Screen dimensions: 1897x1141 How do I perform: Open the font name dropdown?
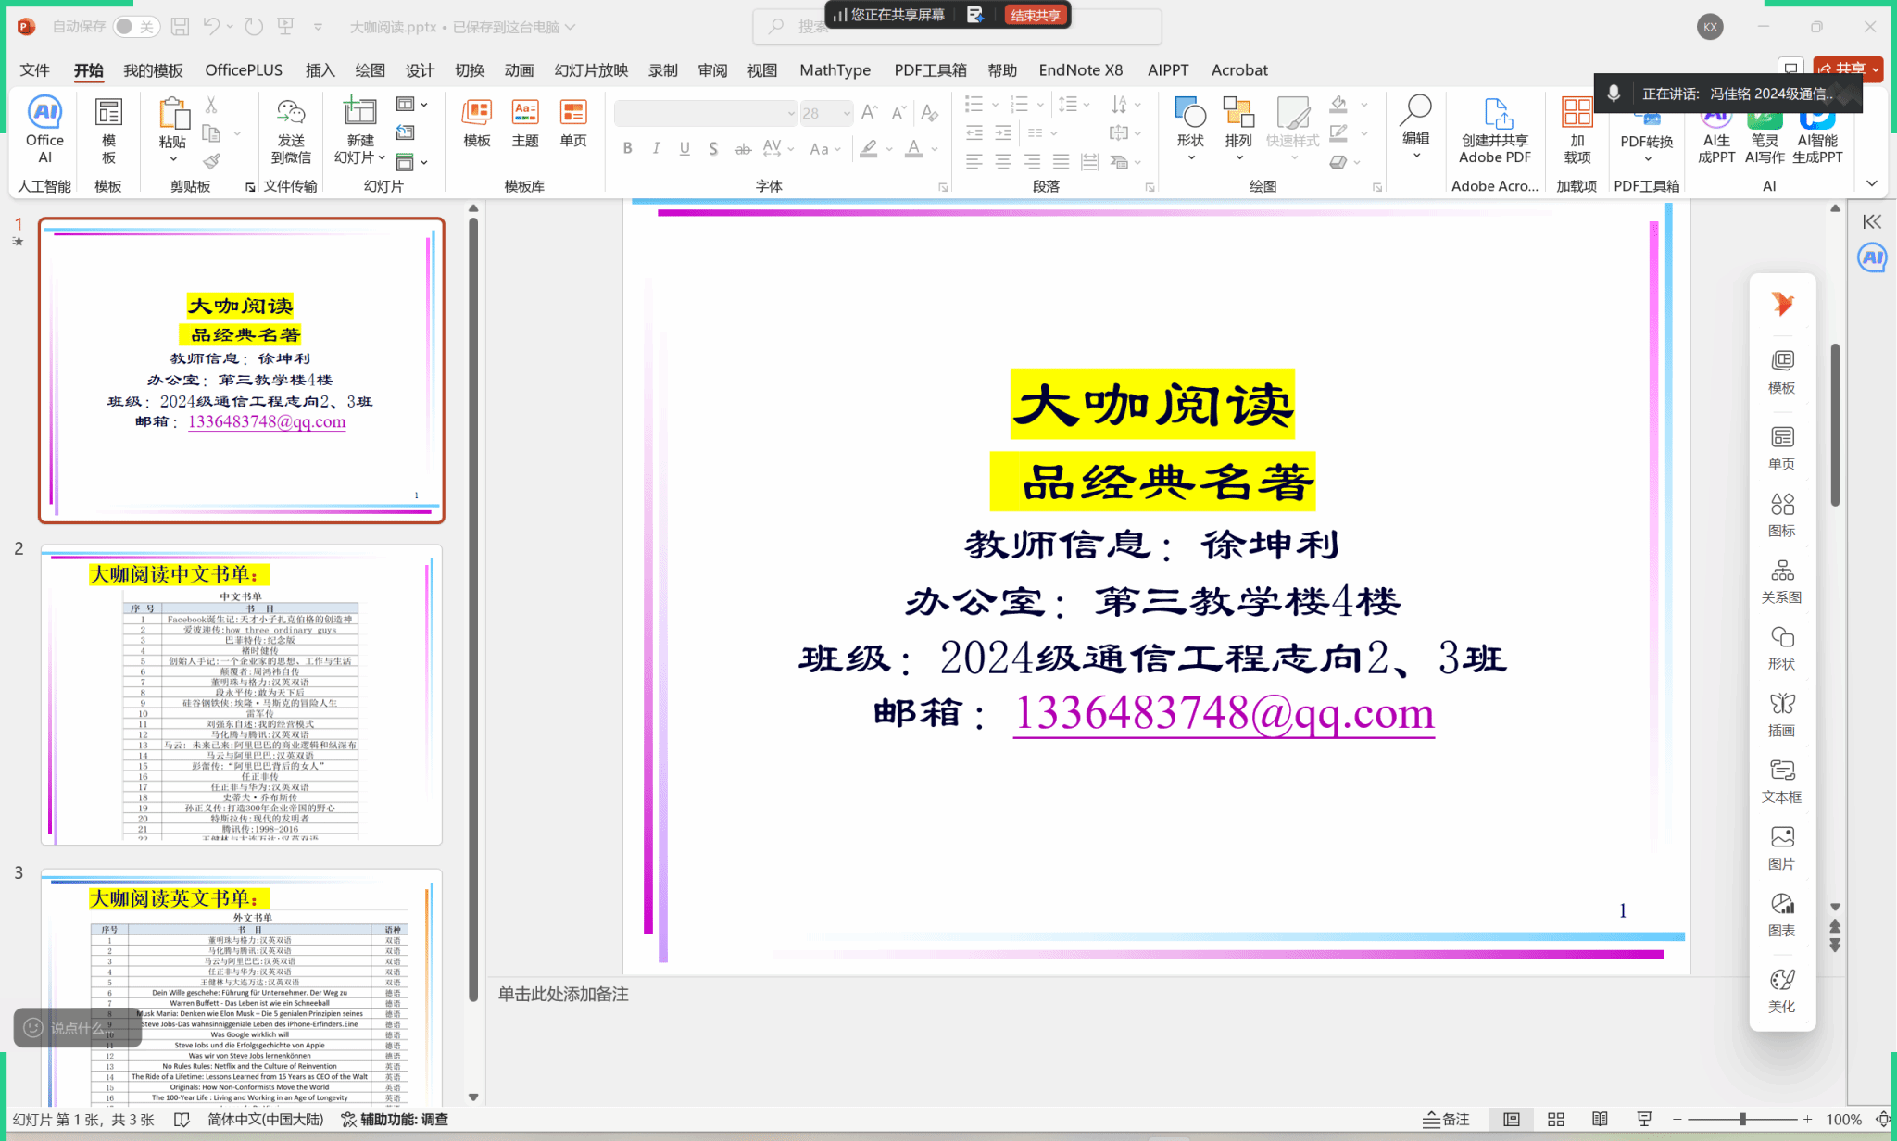pyautogui.click(x=791, y=113)
